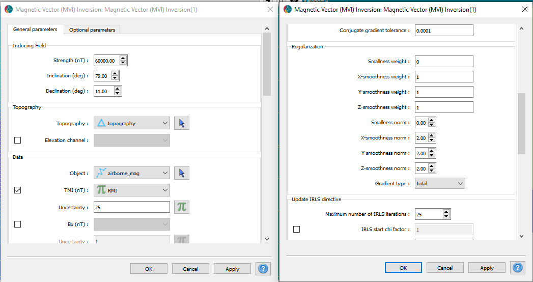Image resolution: width=533 pixels, height=282 pixels.
Task: Click the right window scroll down arrow
Action: [x=521, y=236]
